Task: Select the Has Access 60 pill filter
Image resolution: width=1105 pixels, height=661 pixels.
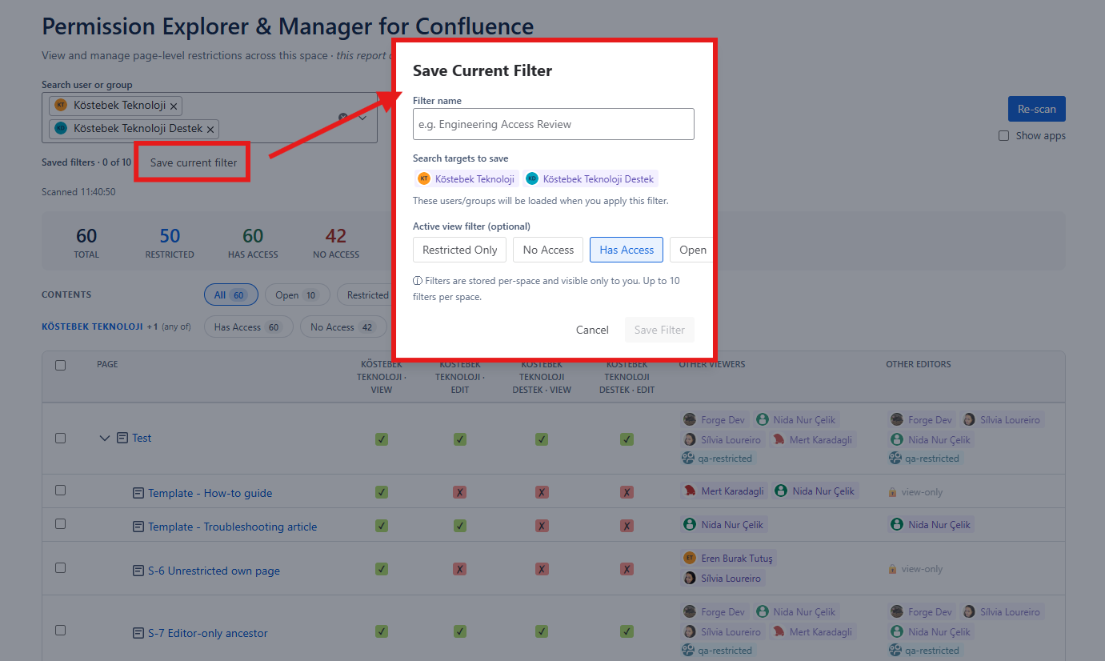Action: pyautogui.click(x=248, y=327)
